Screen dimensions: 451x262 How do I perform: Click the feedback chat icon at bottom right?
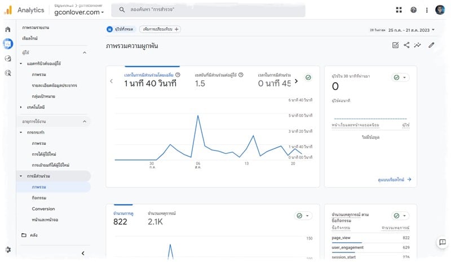pyautogui.click(x=443, y=242)
